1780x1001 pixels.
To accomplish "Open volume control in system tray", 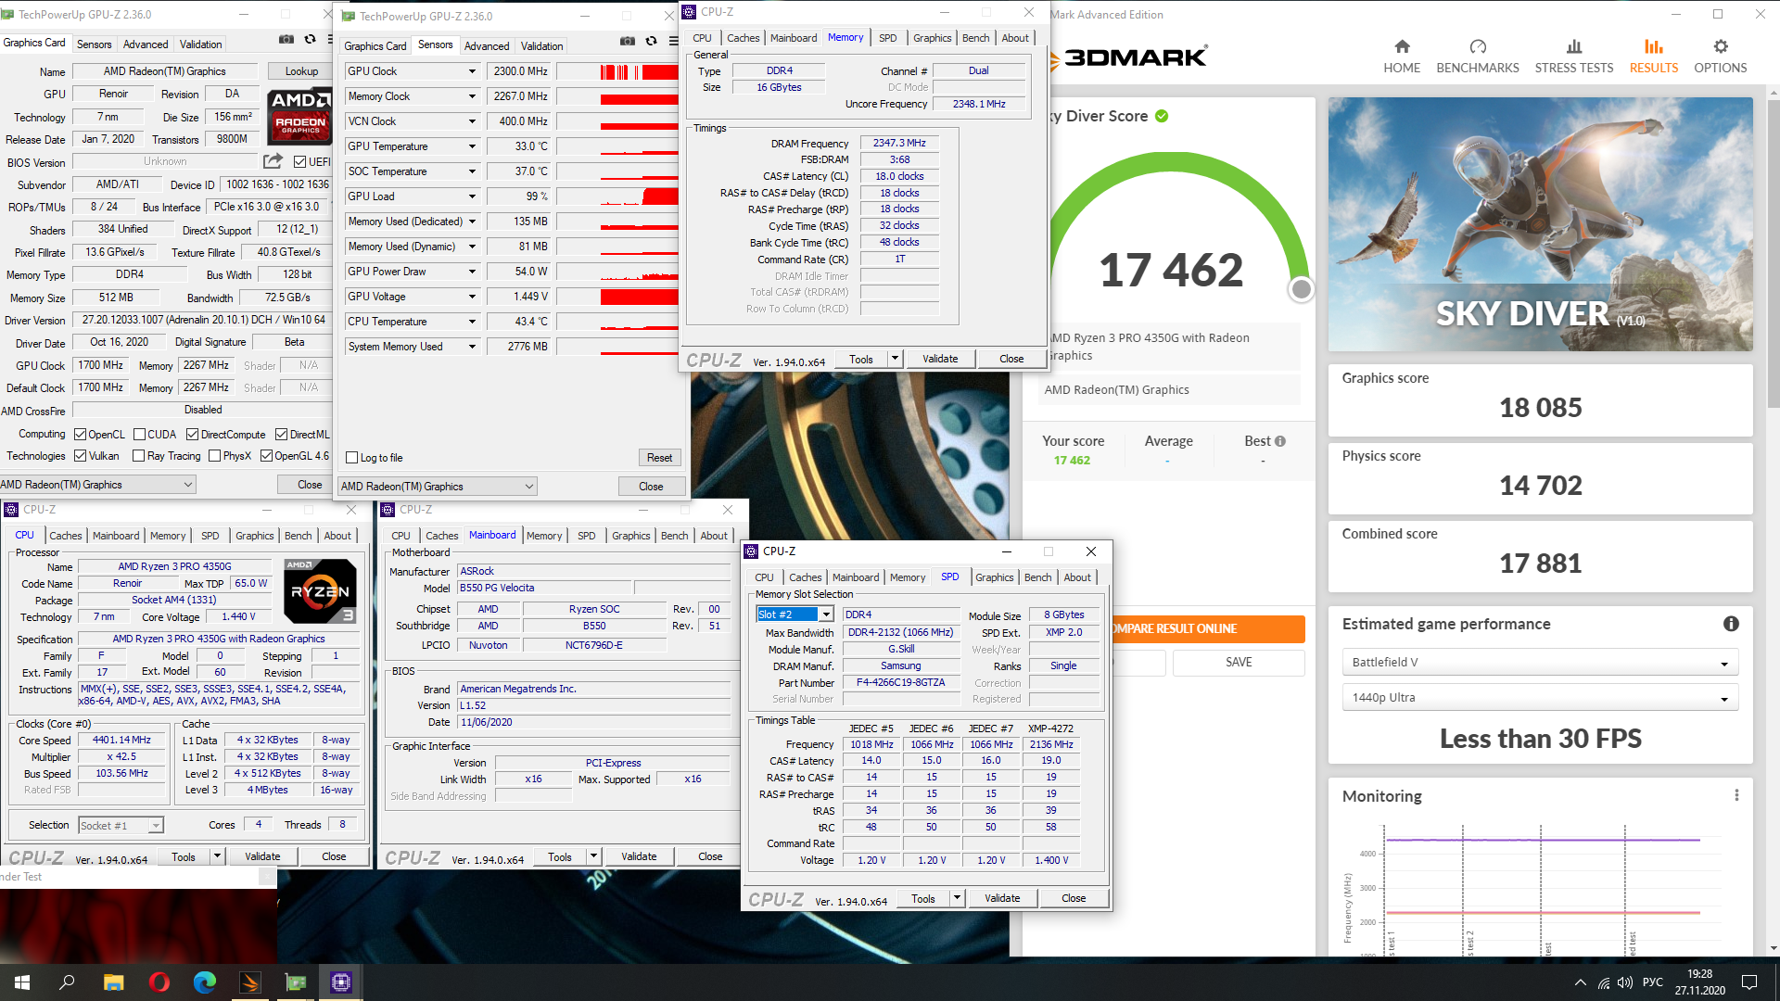I will [x=1624, y=982].
